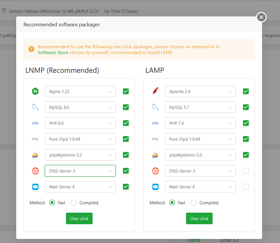Uncheck phpMyAdmin 5.2 checkbox

(126, 155)
